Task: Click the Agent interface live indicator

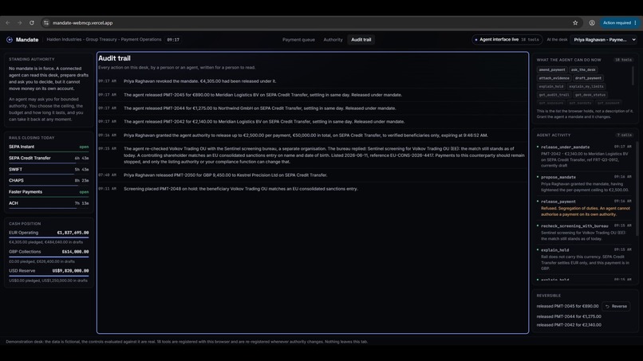Action: coord(507,40)
